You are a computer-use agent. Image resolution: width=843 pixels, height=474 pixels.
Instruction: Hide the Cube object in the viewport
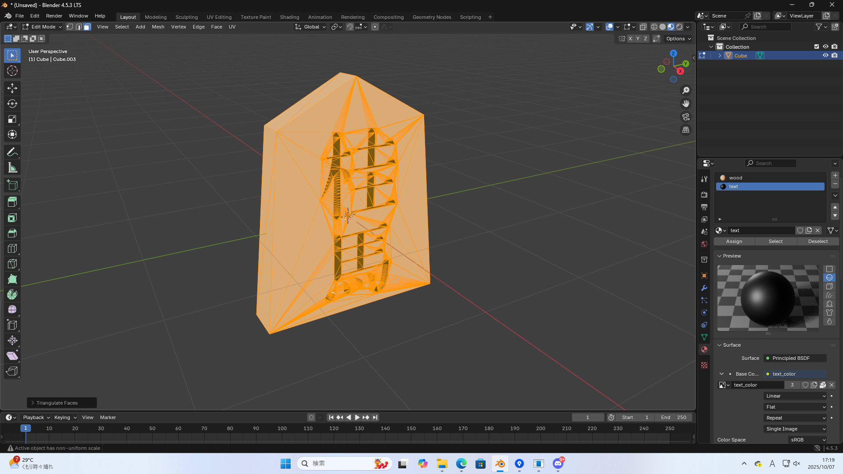pyautogui.click(x=825, y=55)
